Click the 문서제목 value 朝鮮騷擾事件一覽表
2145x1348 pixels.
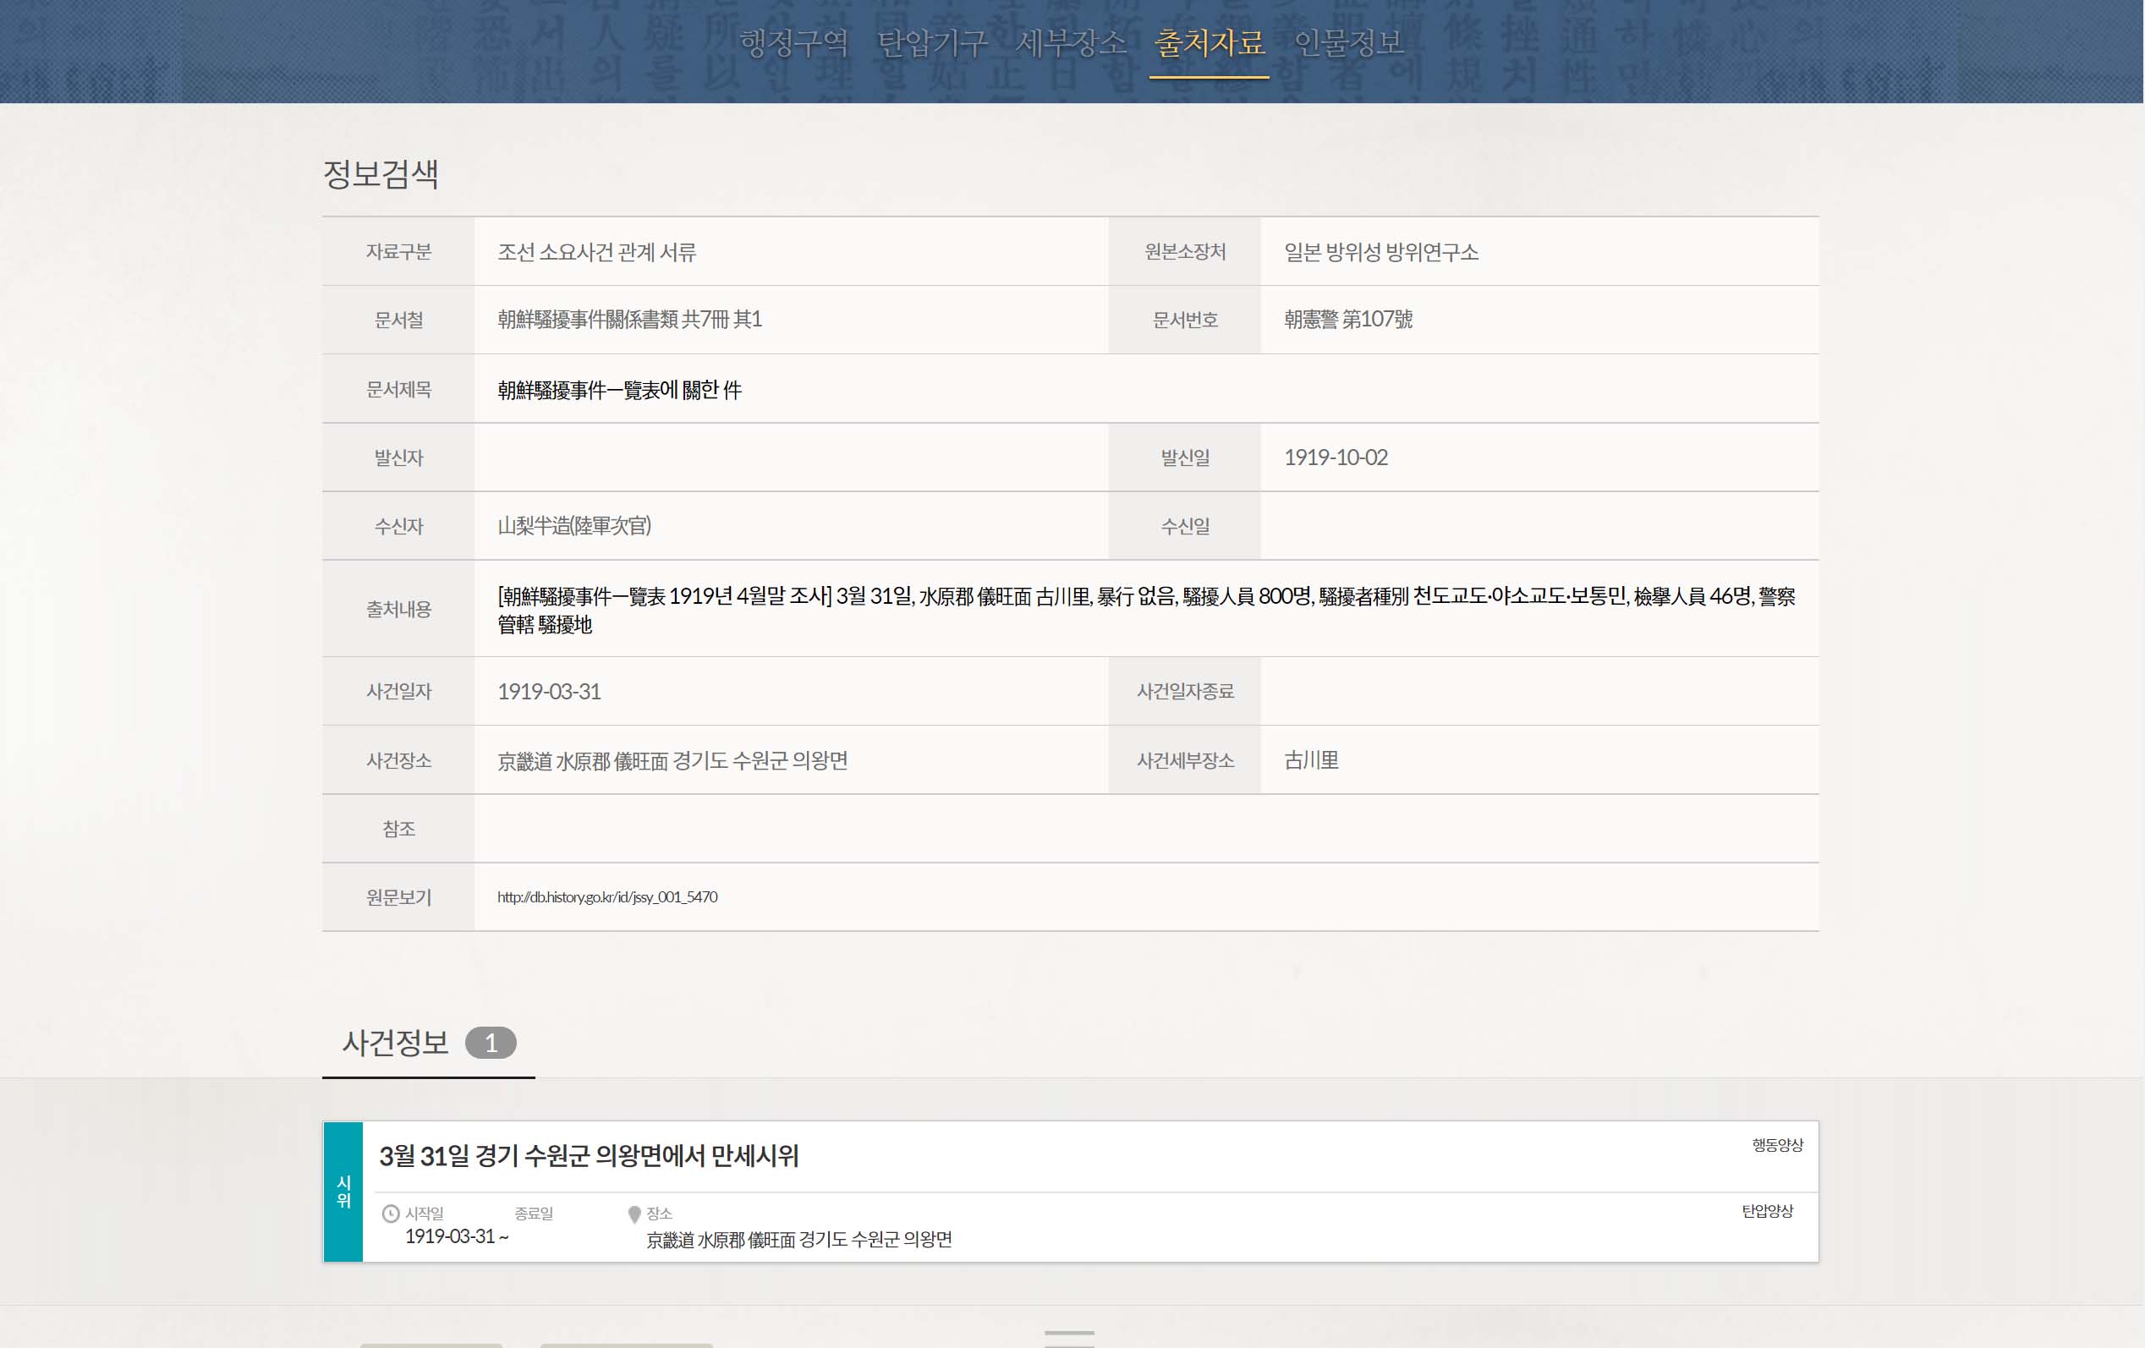619,390
